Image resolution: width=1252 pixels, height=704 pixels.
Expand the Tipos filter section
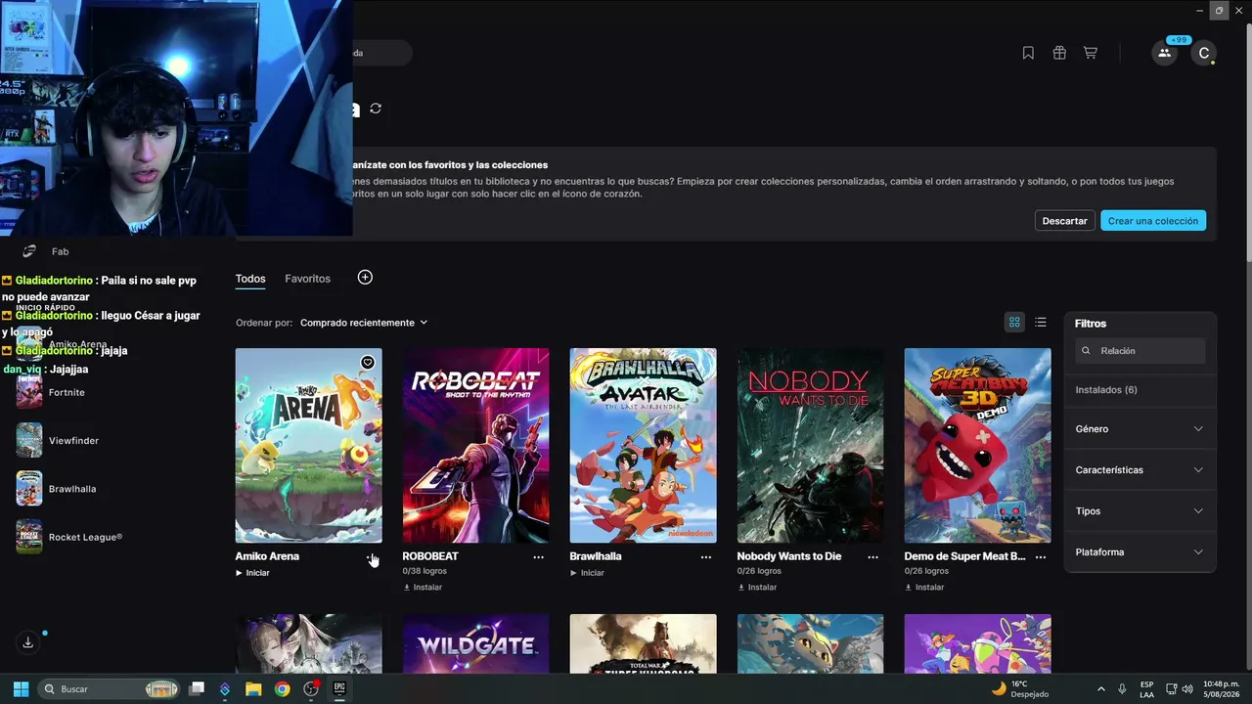pyautogui.click(x=1140, y=511)
